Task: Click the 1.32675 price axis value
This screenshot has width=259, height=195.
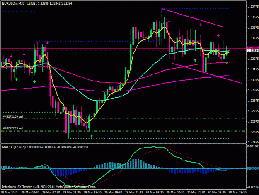Action: [x=253, y=121]
